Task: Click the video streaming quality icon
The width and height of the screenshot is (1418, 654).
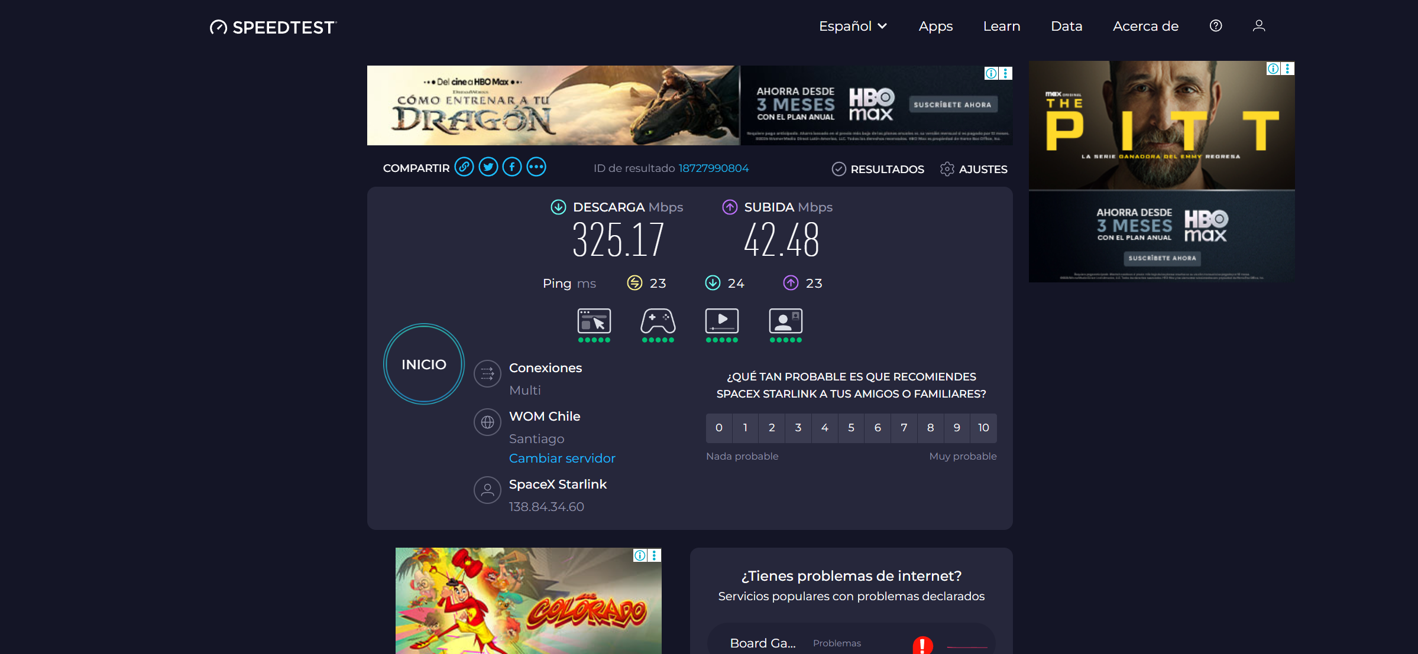Action: pos(721,322)
